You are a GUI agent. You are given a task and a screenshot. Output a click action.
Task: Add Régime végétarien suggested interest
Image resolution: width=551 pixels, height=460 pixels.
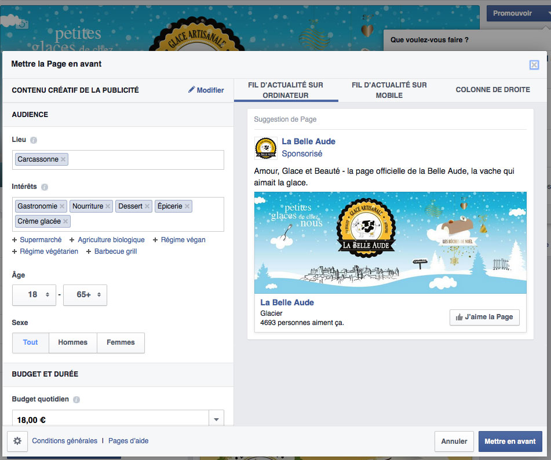tap(45, 251)
